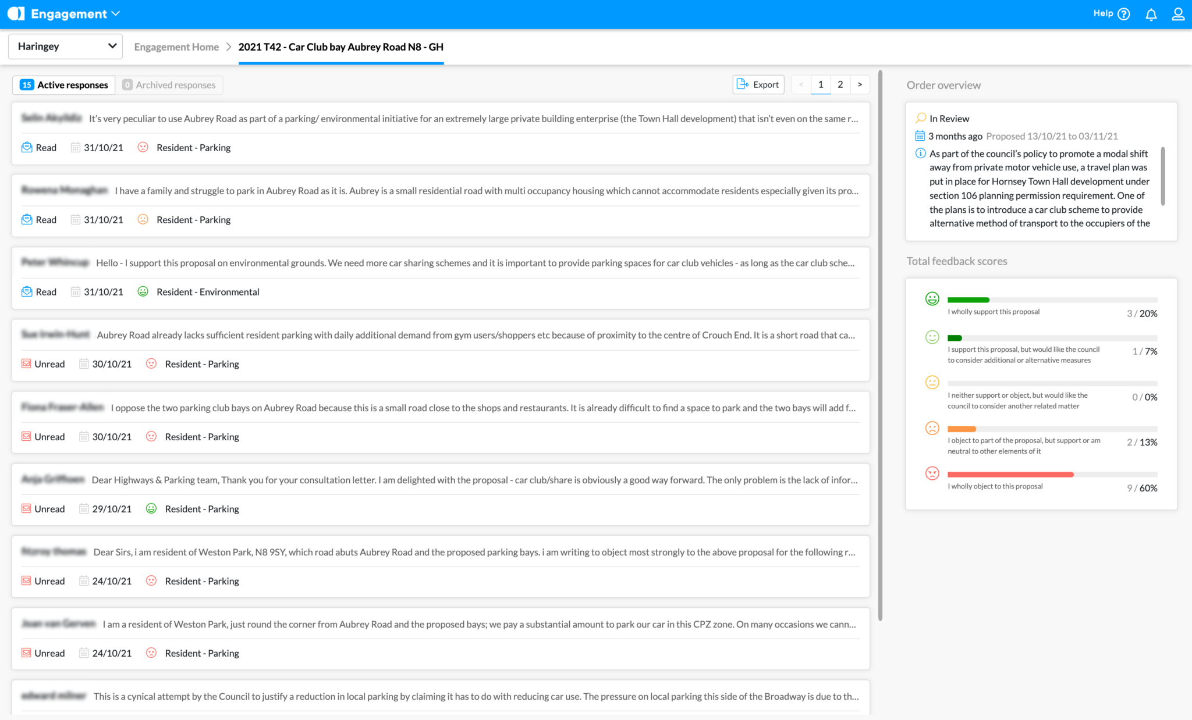Select the Active responses tab
Image resolution: width=1192 pixels, height=720 pixels.
click(x=64, y=85)
